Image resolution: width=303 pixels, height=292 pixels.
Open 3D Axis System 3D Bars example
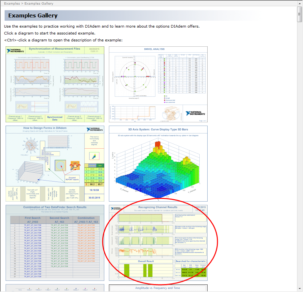point(158,163)
